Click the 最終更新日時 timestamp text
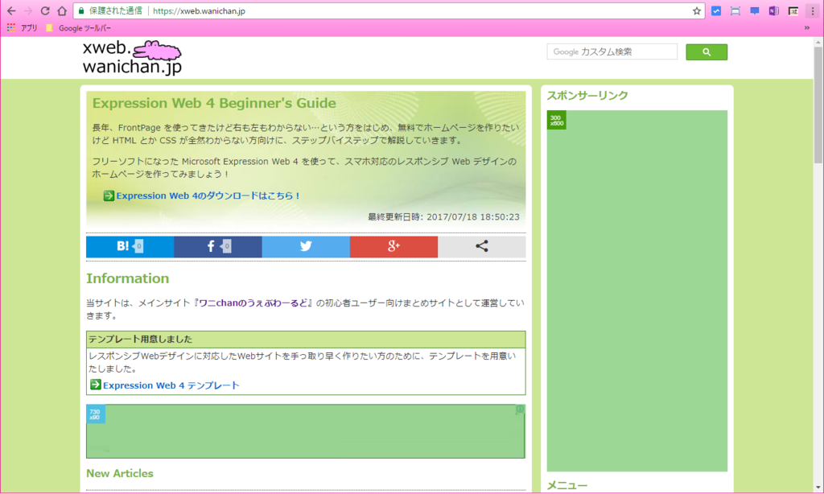 pos(443,216)
